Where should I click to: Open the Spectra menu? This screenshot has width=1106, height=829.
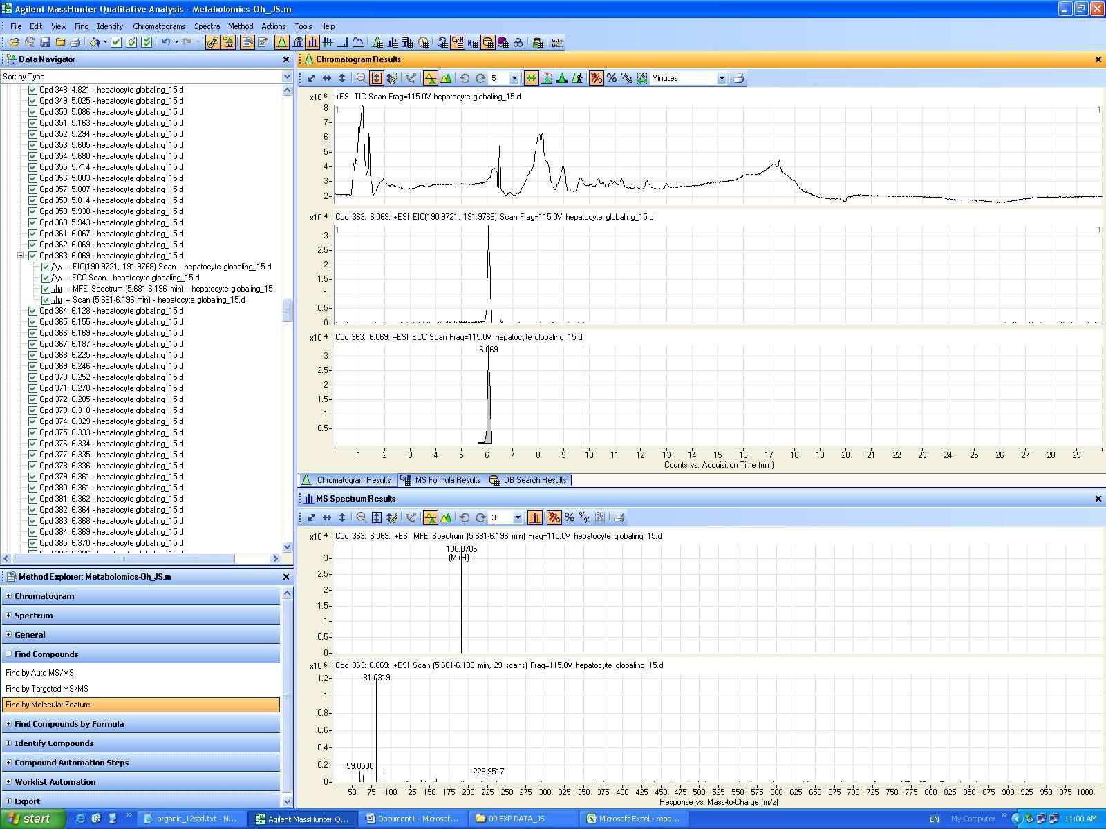point(207,26)
